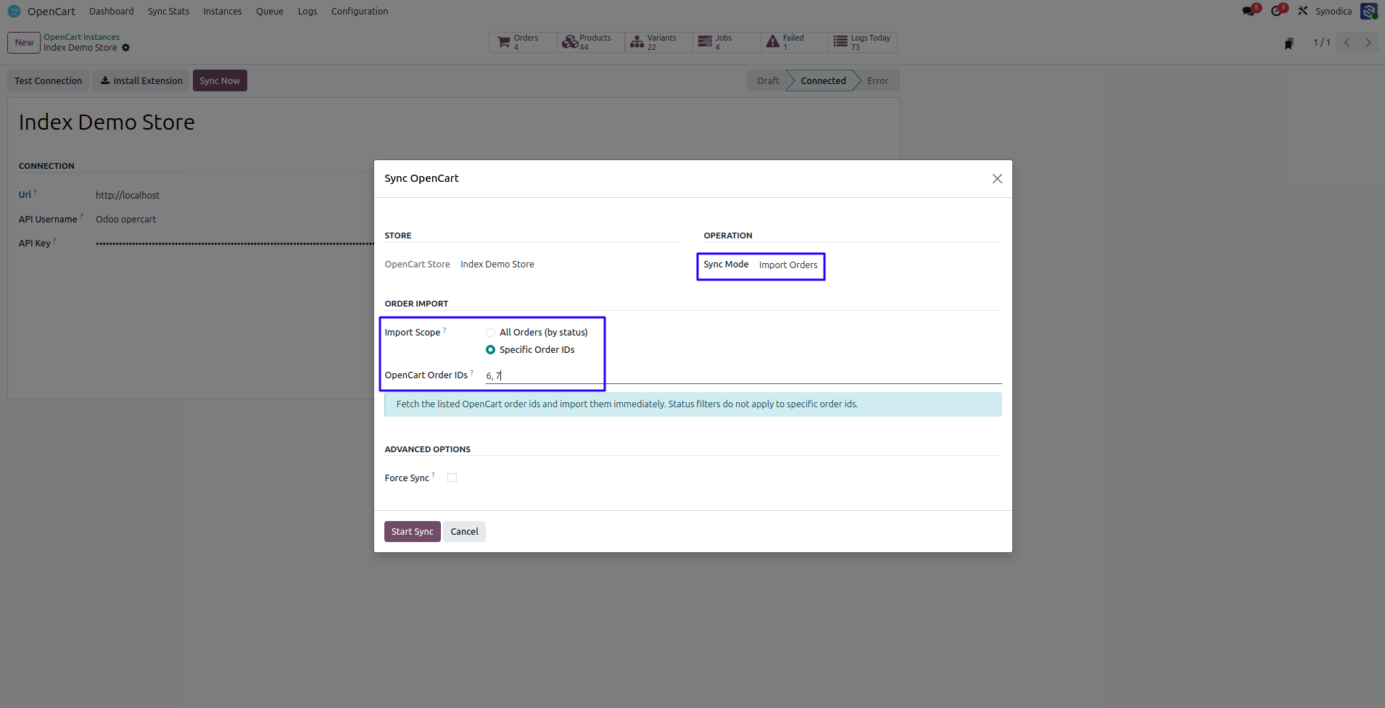Select the Specific Order IDs radio
The image size is (1385, 708).
click(490, 350)
